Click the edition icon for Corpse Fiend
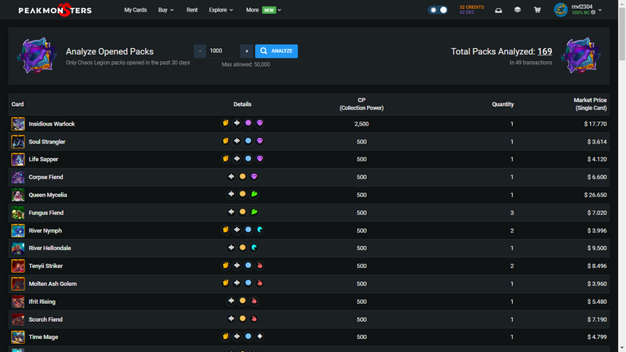The image size is (626, 352). 231,176
